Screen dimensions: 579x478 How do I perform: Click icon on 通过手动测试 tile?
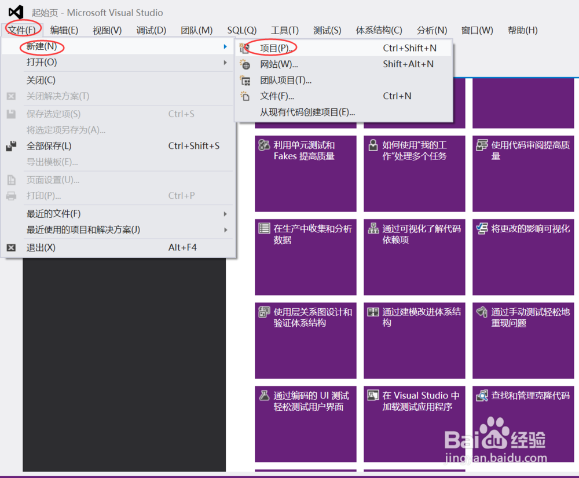pyautogui.click(x=482, y=312)
